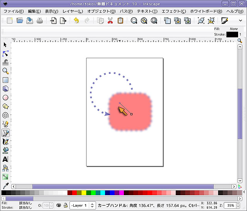This screenshot has width=247, height=211.
Task: Click the black Stroke color indicator
Action: [232, 35]
